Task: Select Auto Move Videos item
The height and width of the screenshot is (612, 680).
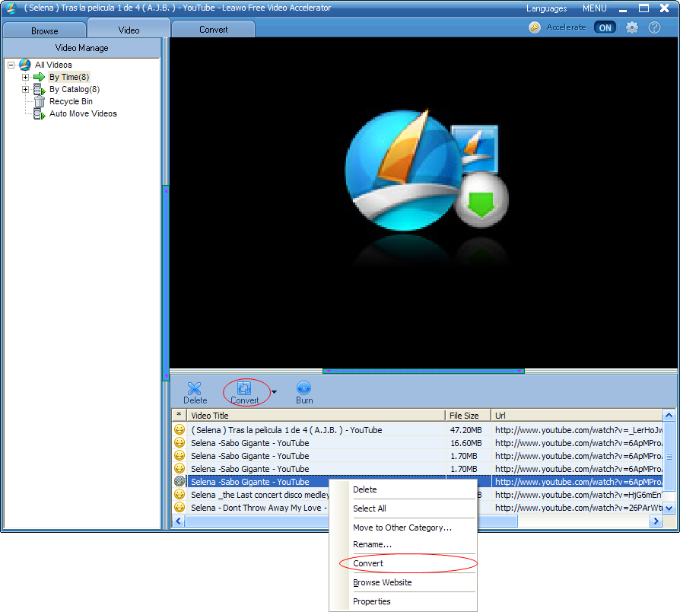Action: click(x=83, y=113)
